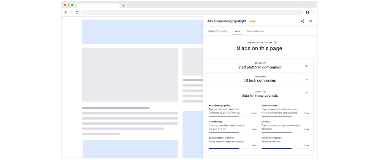Click the 'Other information' heading
This screenshot has width=379, height=160.
pos(272,138)
